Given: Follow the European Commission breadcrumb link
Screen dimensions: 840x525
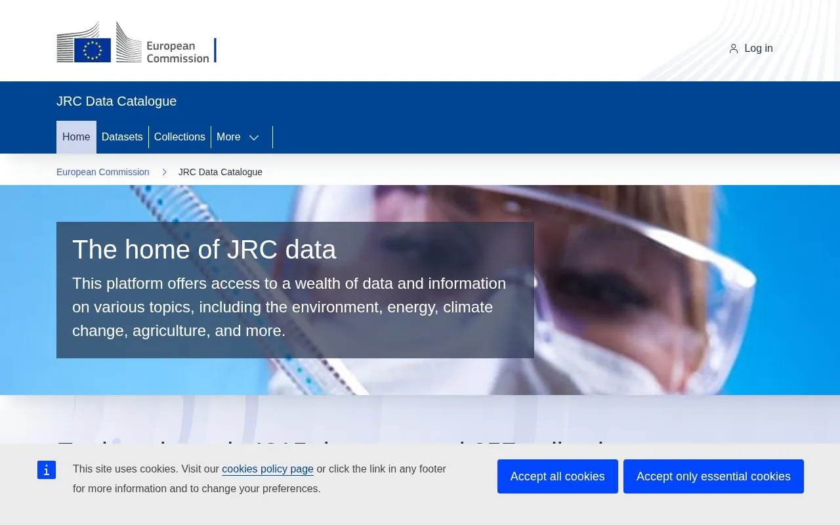Looking at the screenshot, I should 103,172.
